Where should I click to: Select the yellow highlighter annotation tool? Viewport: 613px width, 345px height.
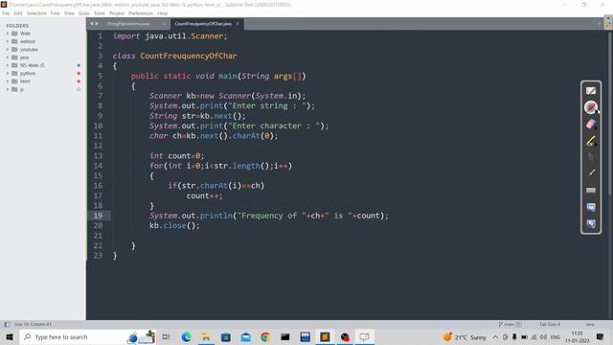591,141
